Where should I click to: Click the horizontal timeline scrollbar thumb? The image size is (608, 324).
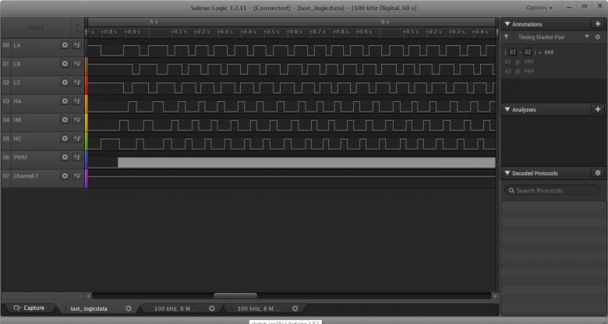tap(235, 295)
